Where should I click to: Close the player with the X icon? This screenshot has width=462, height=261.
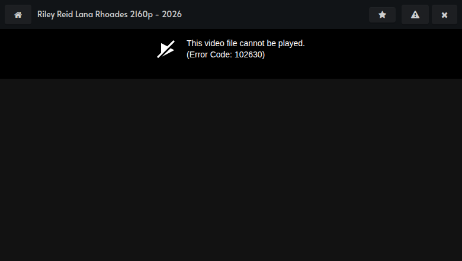(x=444, y=15)
